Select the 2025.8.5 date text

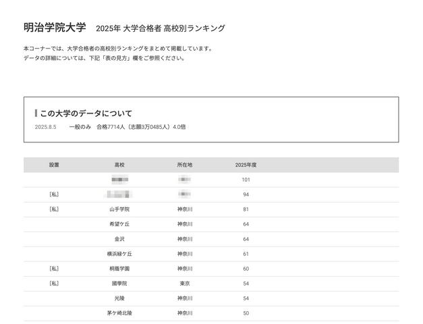46,127
